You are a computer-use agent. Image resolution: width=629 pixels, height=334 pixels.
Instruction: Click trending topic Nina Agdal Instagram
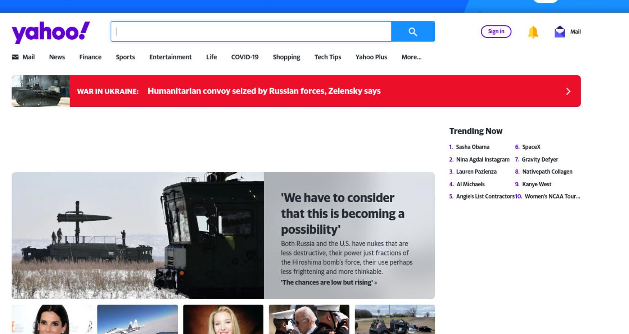point(483,160)
